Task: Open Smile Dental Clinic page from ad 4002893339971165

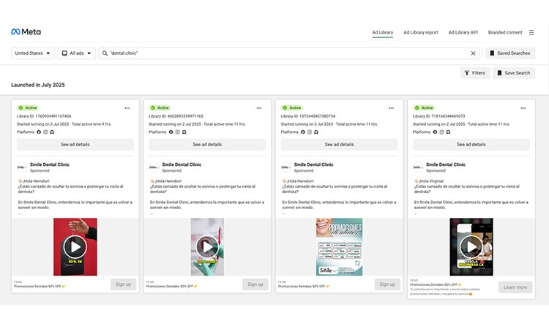Action: pyautogui.click(x=182, y=164)
